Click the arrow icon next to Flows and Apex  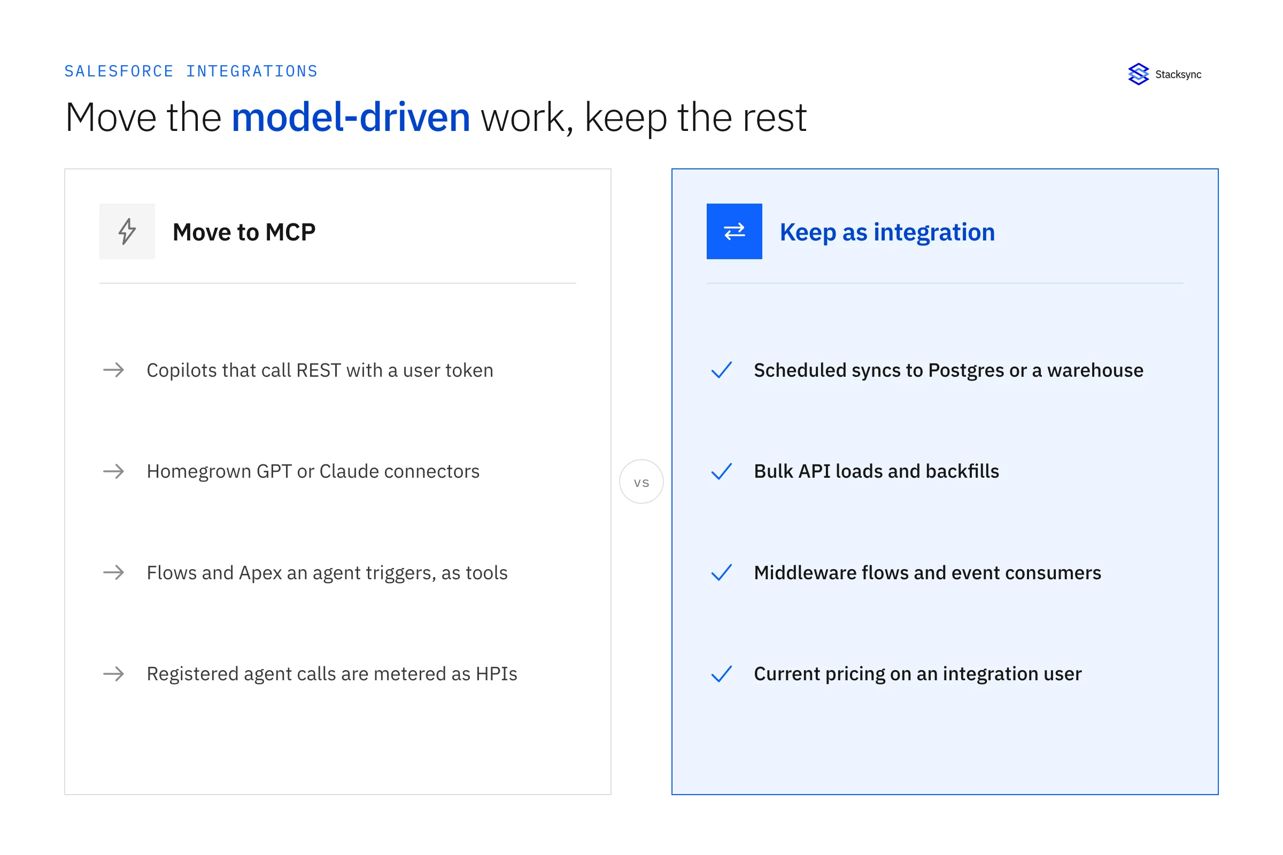[113, 572]
